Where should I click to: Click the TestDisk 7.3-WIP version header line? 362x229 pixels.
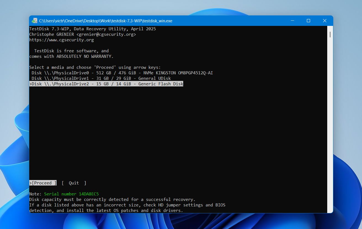92,29
